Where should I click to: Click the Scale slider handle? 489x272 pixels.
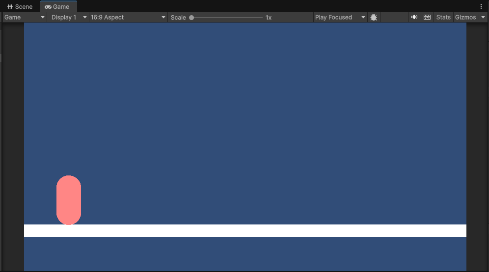[191, 18]
